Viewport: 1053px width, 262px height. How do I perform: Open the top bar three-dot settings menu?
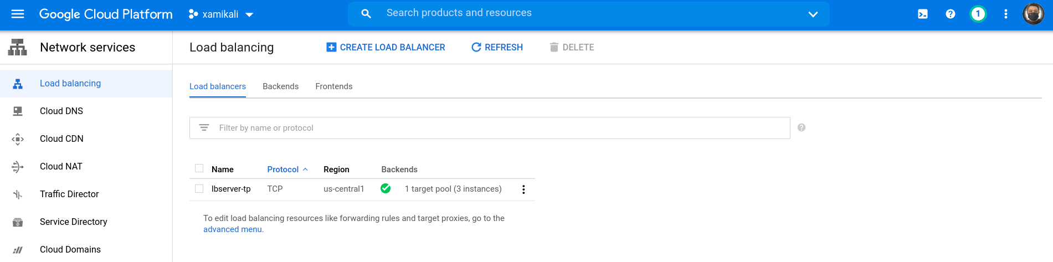(x=1006, y=14)
